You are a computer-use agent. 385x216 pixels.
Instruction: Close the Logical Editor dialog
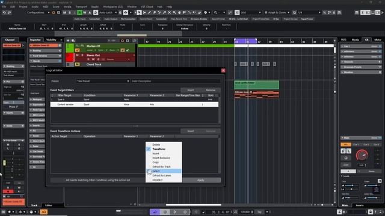click(x=223, y=71)
